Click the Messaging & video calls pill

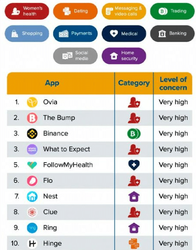click(x=124, y=11)
